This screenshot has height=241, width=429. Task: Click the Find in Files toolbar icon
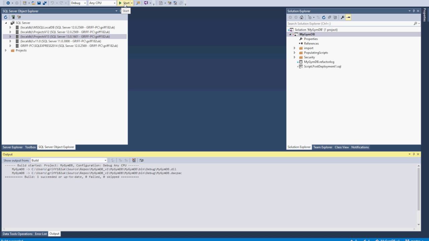click(138, 3)
